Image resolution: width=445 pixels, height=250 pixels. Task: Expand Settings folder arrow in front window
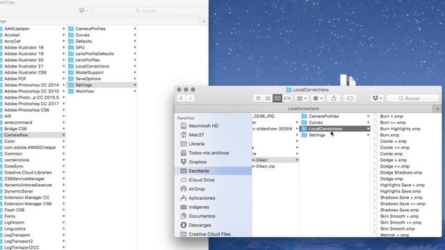tap(368, 135)
